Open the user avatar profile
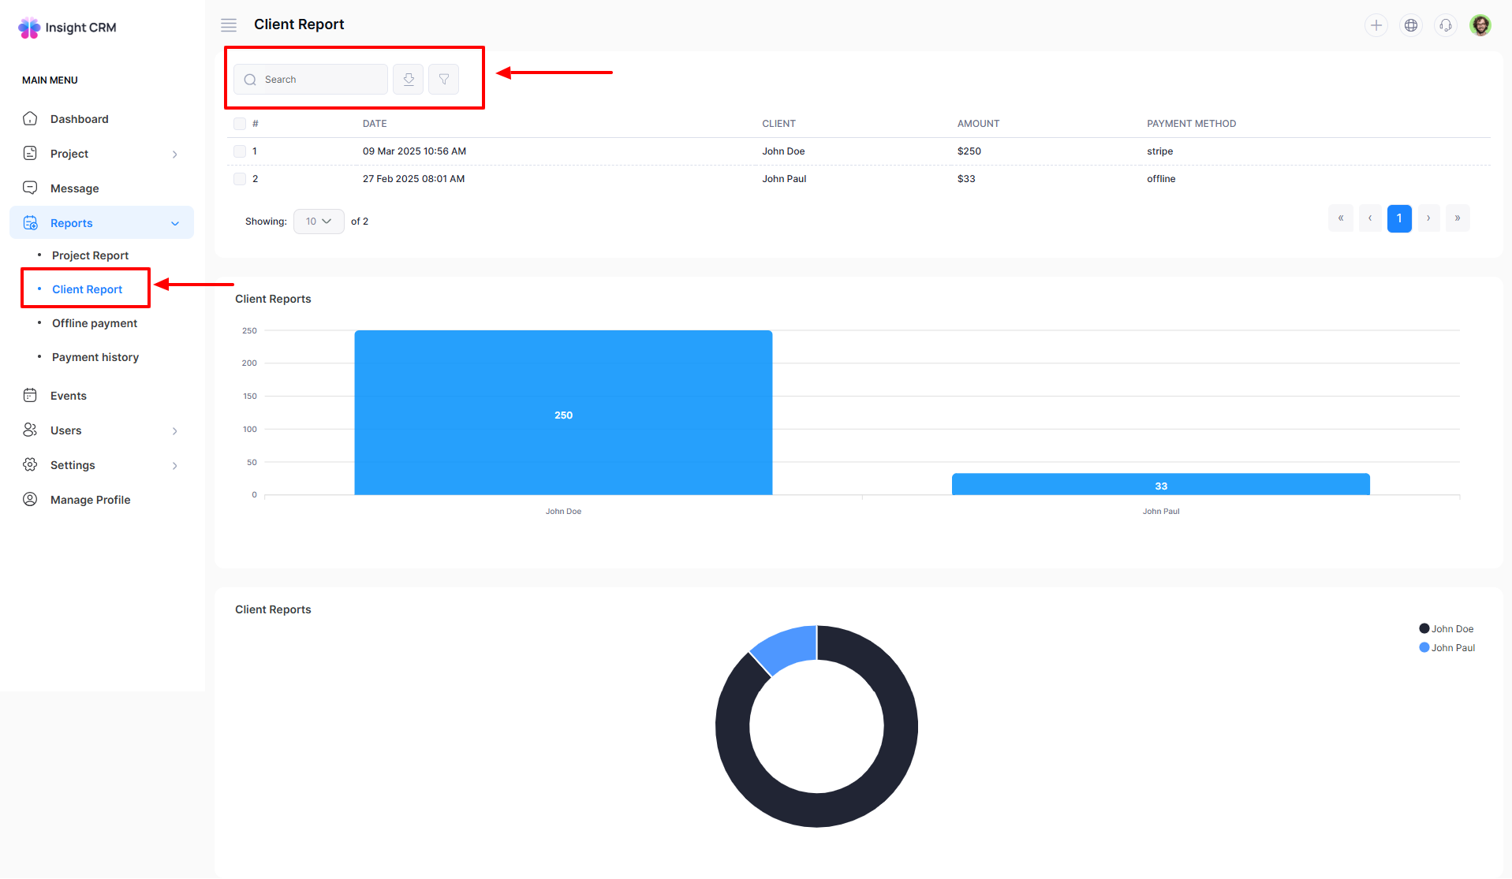1512x879 pixels. tap(1480, 25)
